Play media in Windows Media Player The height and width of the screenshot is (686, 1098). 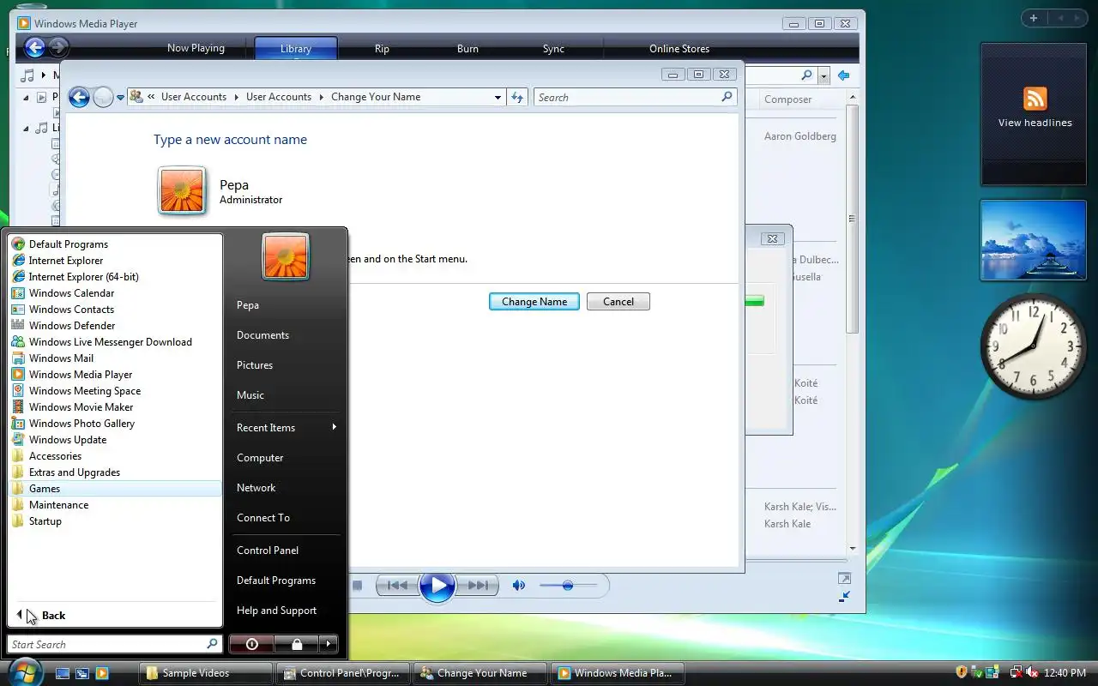tap(437, 586)
